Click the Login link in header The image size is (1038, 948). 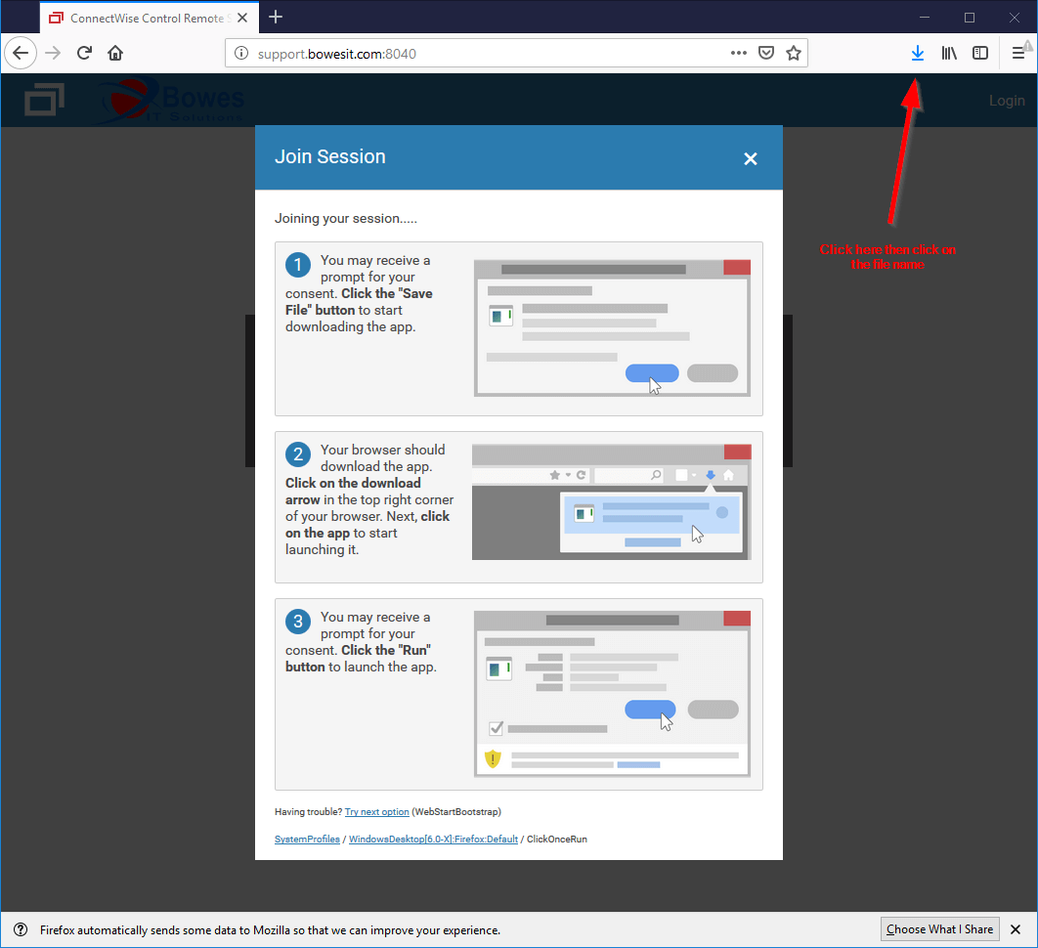1006,101
